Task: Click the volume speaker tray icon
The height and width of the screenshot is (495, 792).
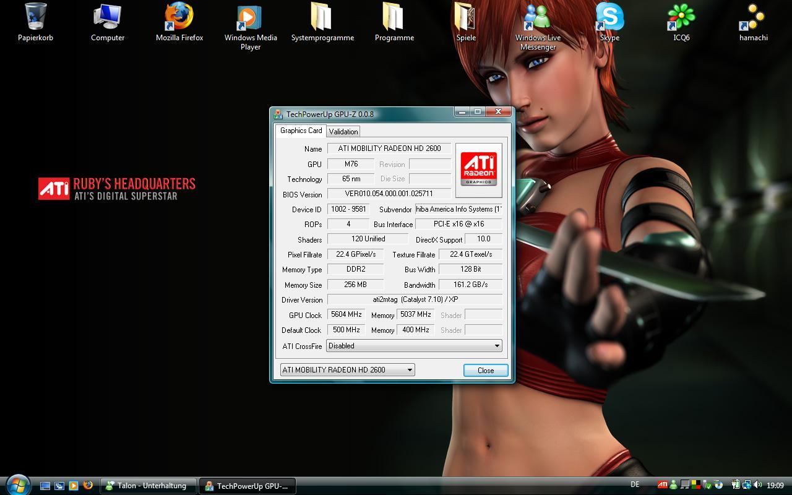Action: (x=758, y=485)
